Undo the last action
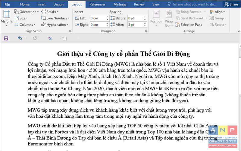The image size is (241, 151). [20, 38]
